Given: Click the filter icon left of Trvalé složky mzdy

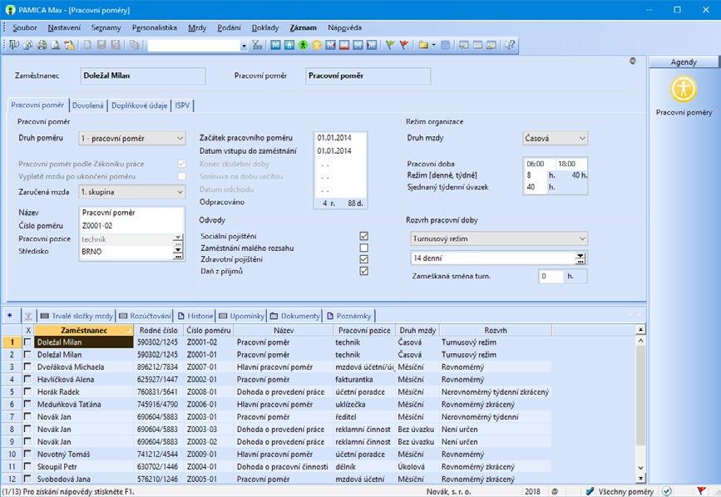Looking at the screenshot, I should click(x=28, y=316).
